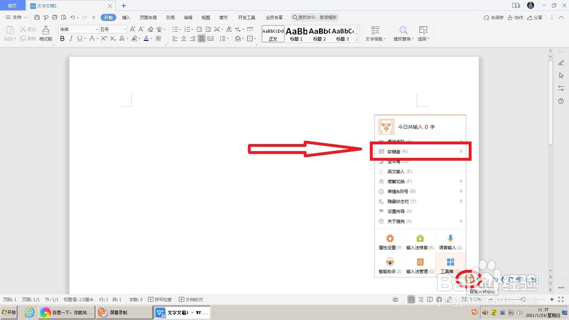Switch to the 视图 tab

pyautogui.click(x=206, y=17)
